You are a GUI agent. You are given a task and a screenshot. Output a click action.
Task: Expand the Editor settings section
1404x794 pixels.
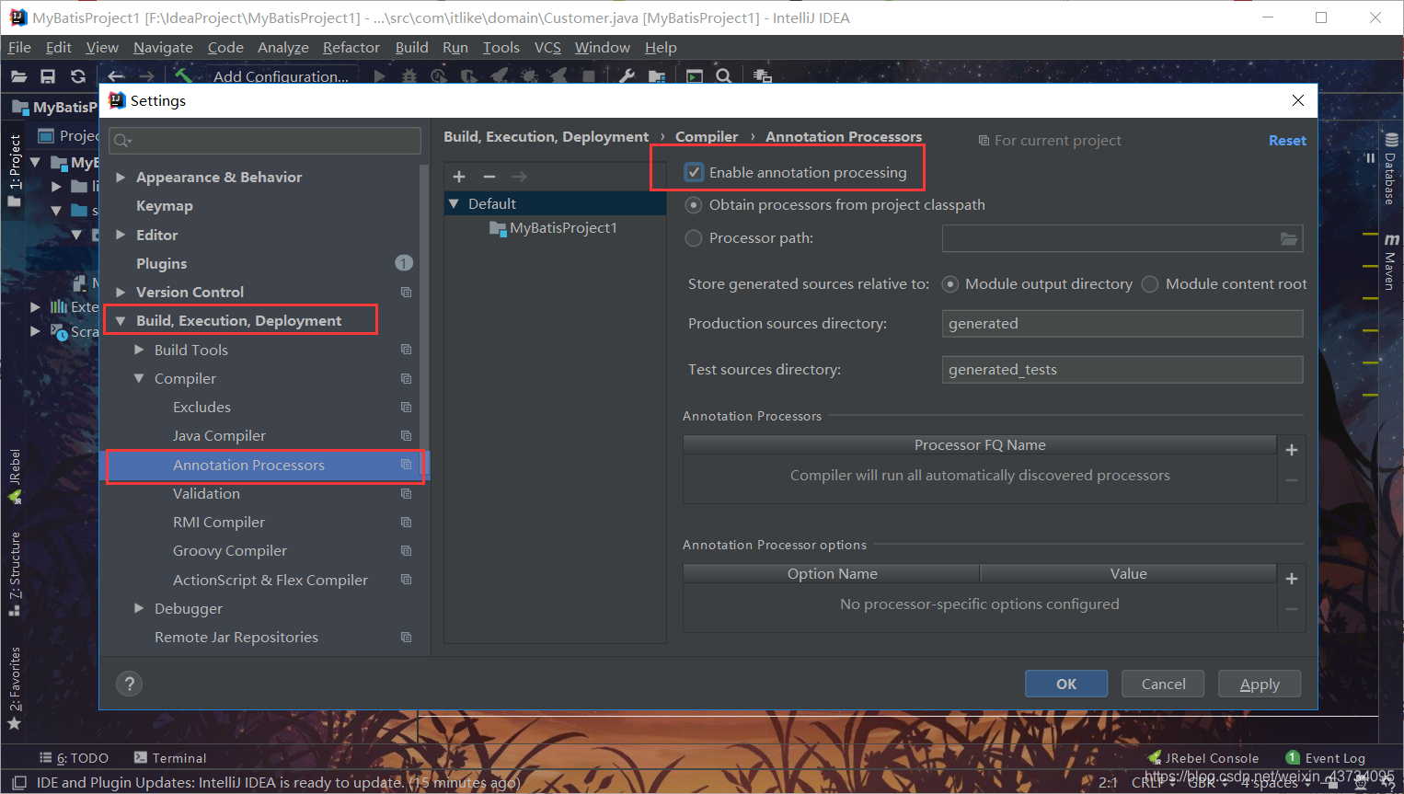click(121, 235)
